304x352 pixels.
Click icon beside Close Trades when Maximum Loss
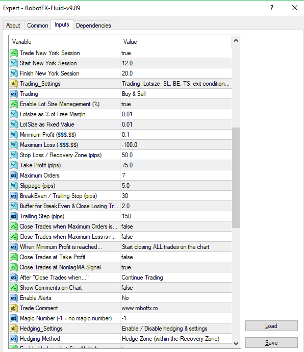tap(13, 237)
